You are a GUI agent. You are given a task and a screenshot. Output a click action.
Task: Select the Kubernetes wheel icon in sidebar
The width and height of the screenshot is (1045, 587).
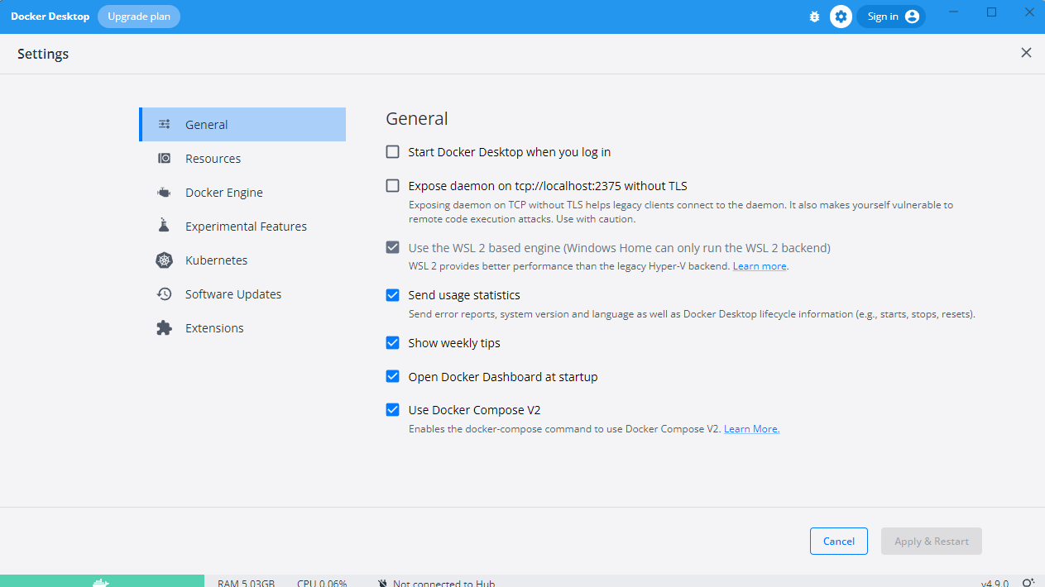click(x=164, y=260)
